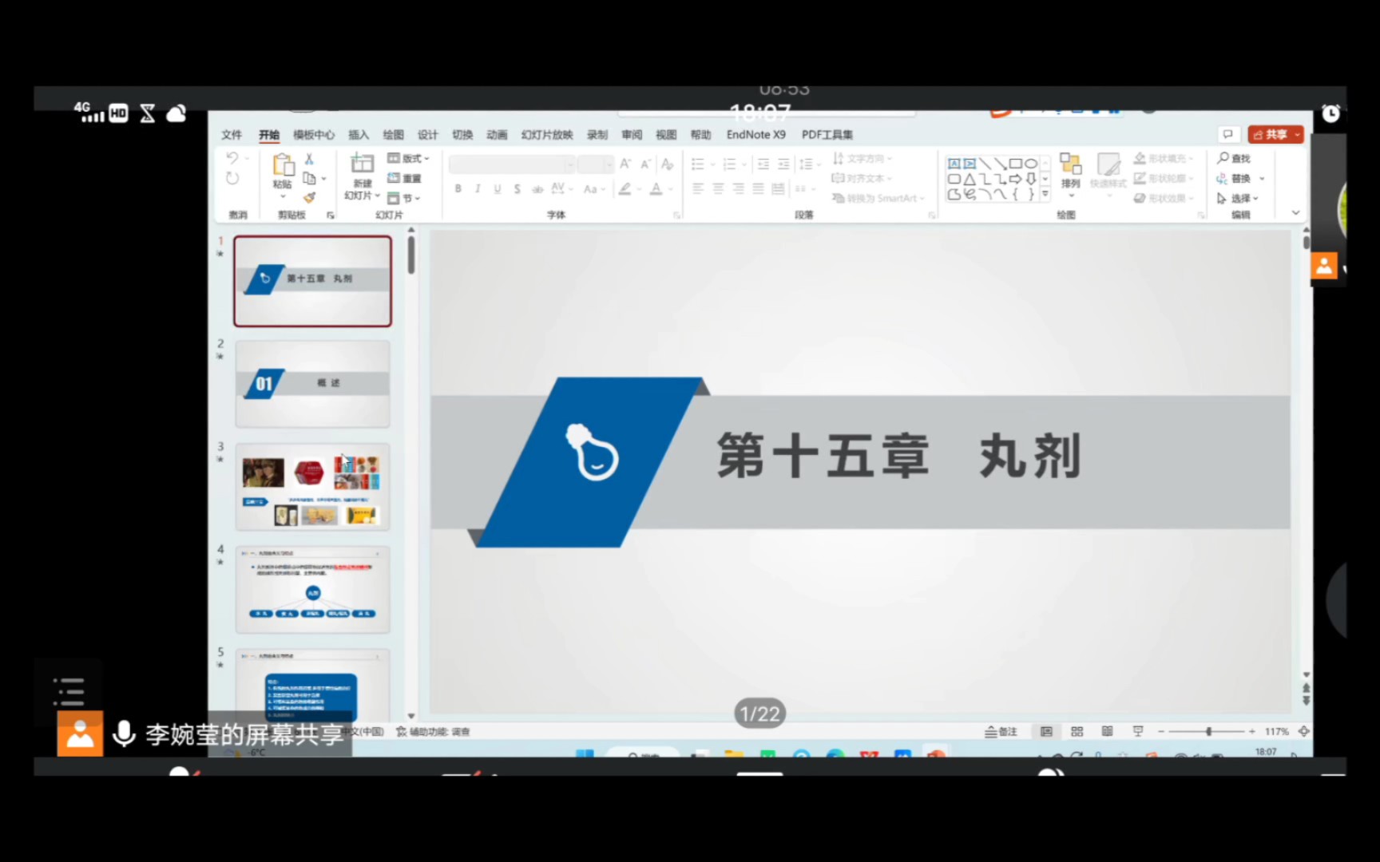The image size is (1380, 862).
Task: Open the EndNote X9 tab
Action: (x=755, y=135)
